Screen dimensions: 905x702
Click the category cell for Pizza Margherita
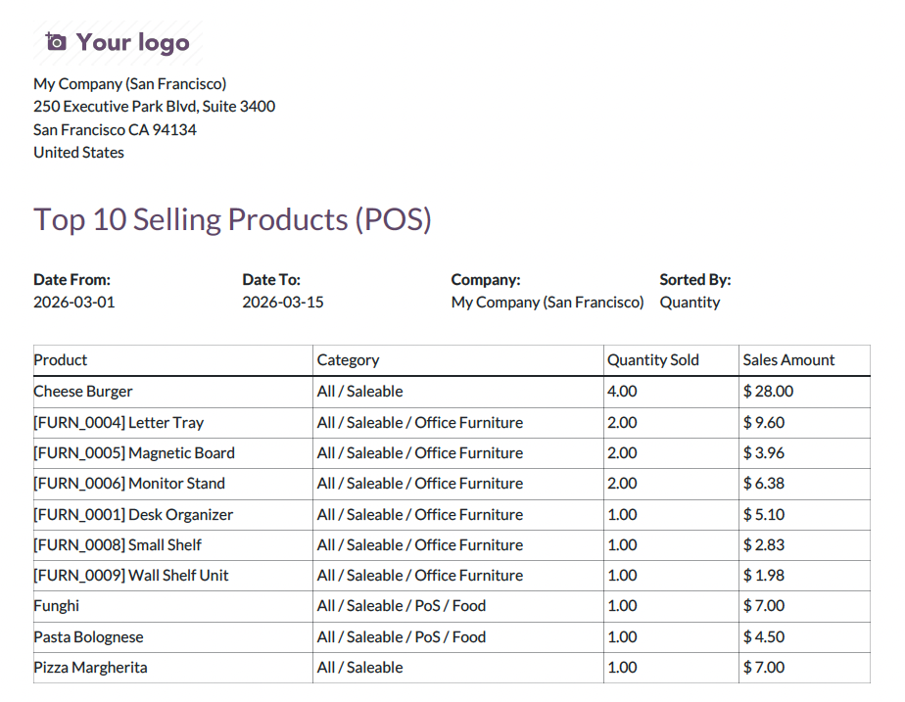(457, 668)
